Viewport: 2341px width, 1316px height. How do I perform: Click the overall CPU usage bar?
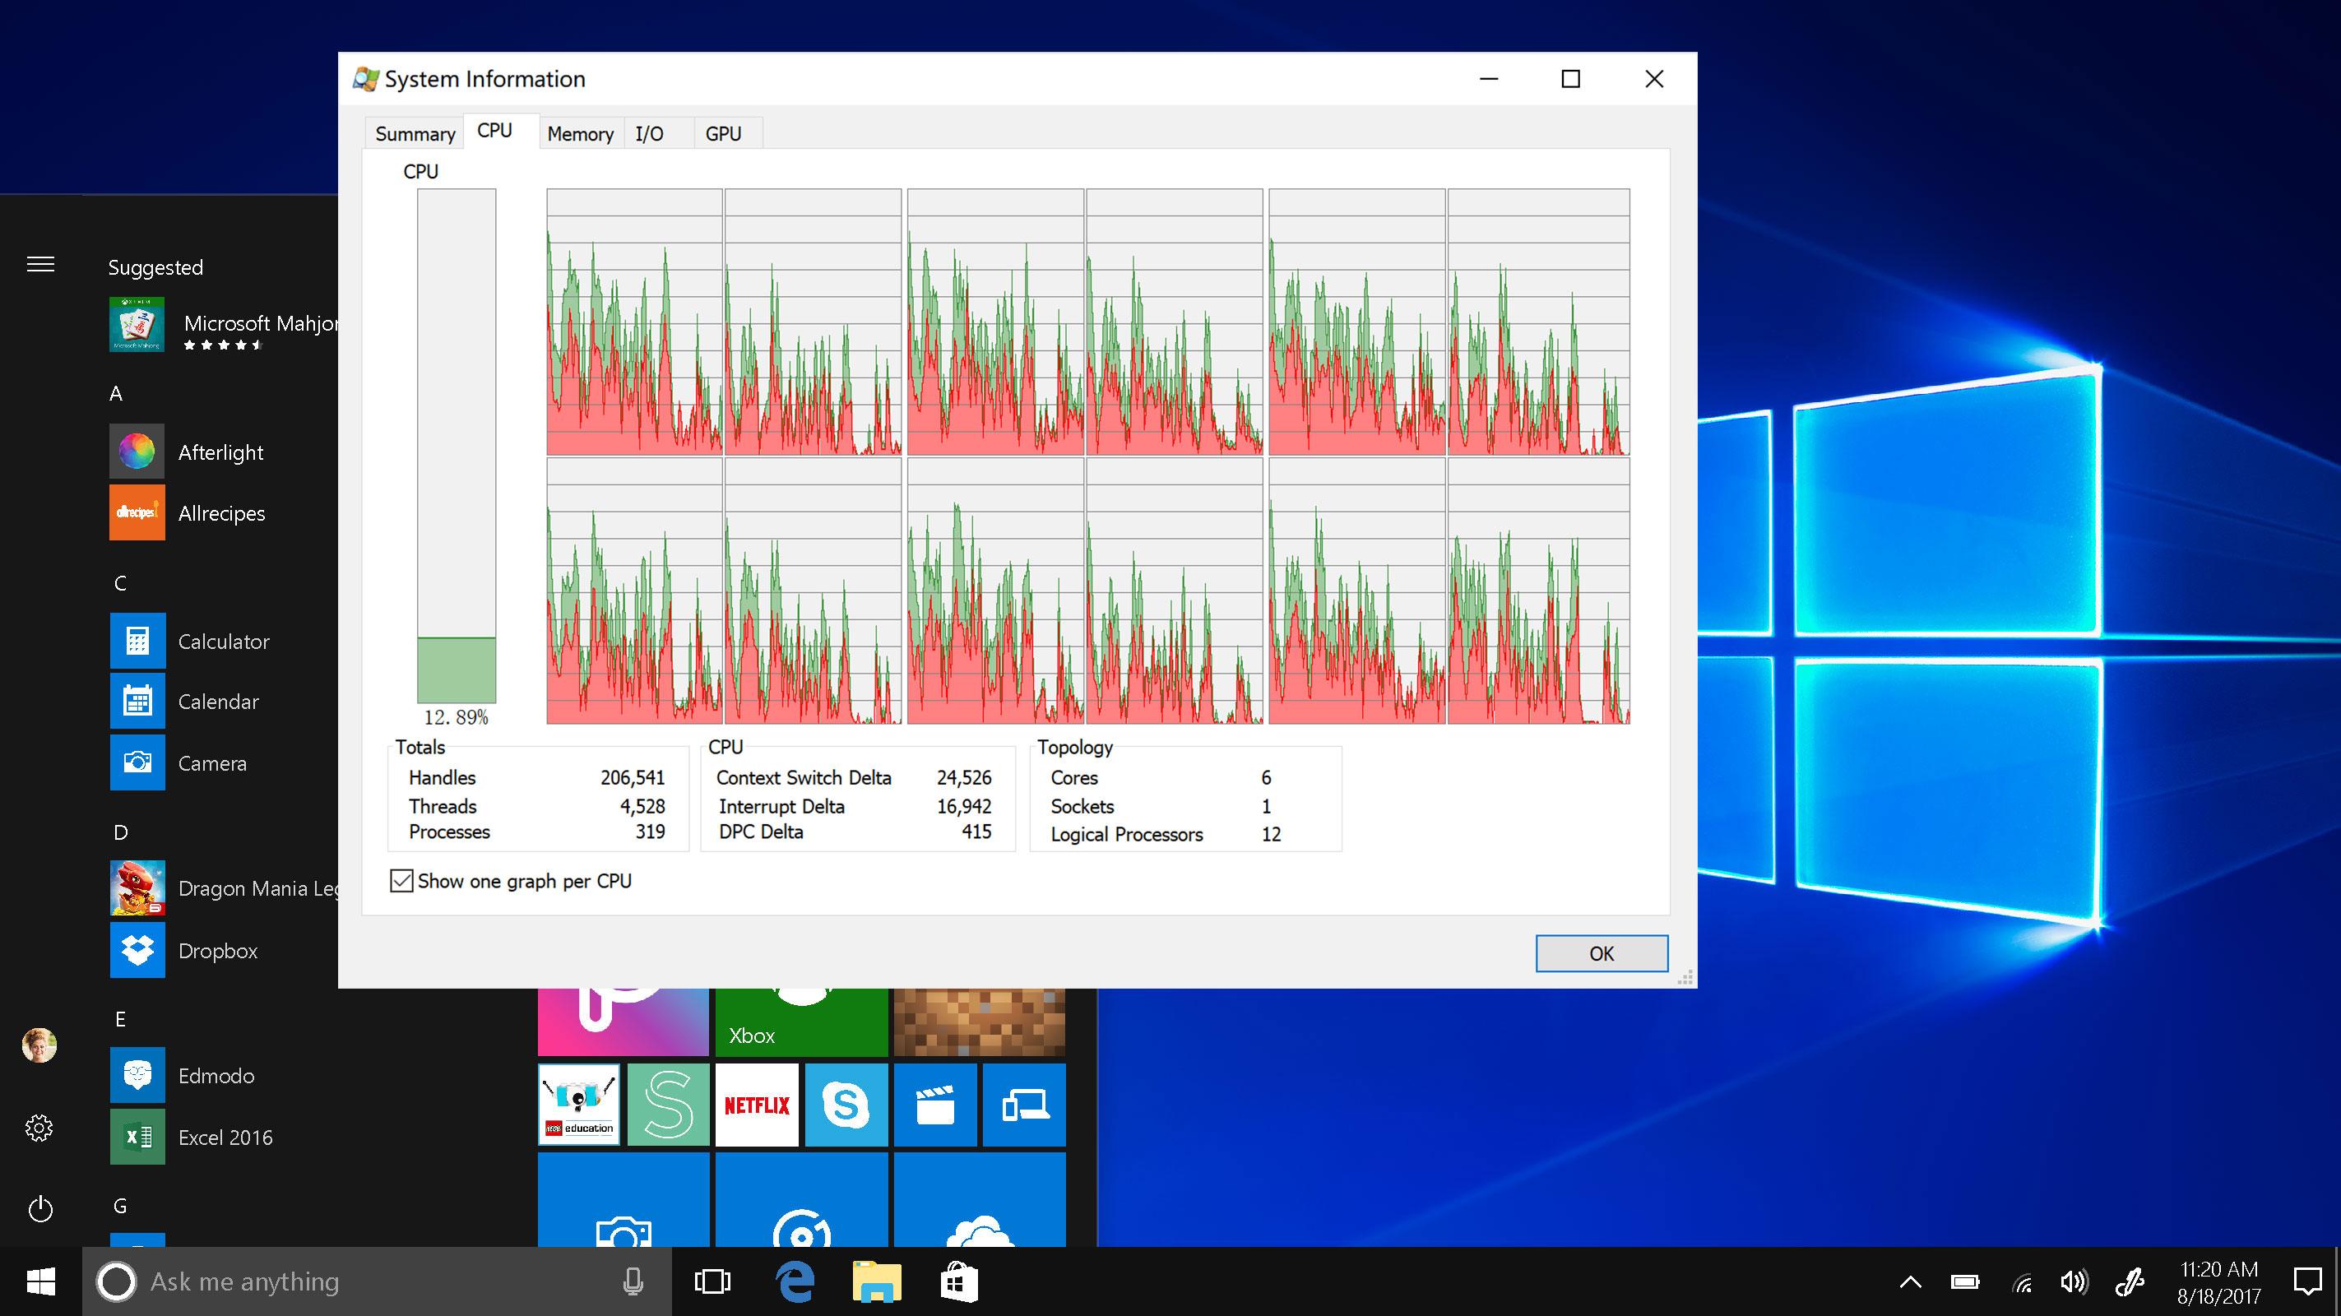point(457,445)
